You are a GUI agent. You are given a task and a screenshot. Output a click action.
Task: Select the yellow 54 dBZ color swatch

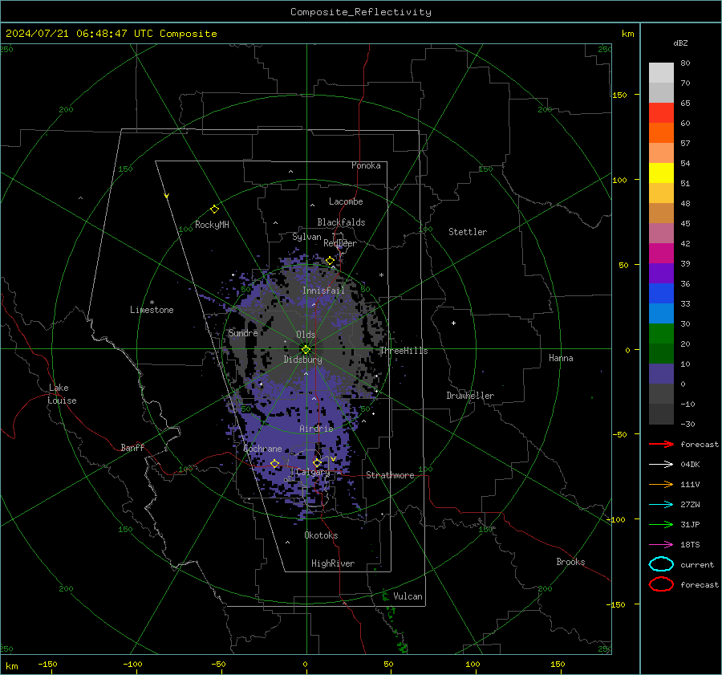pyautogui.click(x=661, y=173)
